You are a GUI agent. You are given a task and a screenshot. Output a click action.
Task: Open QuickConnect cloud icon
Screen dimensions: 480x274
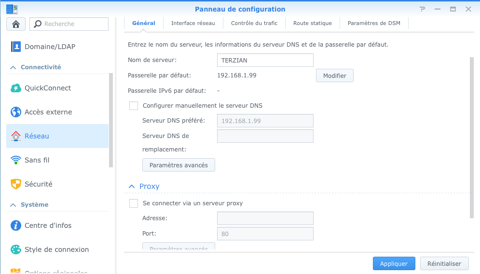click(x=16, y=88)
